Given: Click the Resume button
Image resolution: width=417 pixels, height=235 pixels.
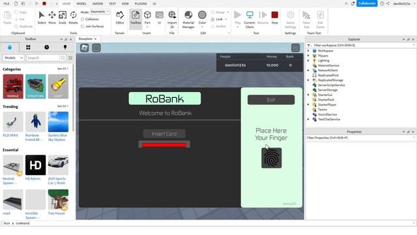Looking at the screenshot, I should [263, 18].
